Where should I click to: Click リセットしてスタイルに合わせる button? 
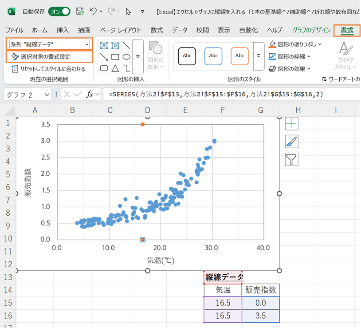(48, 69)
